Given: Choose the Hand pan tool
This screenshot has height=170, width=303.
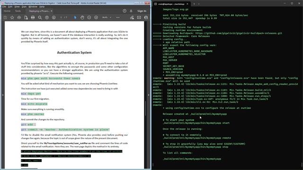Looking at the screenshot, I should 82,17.
